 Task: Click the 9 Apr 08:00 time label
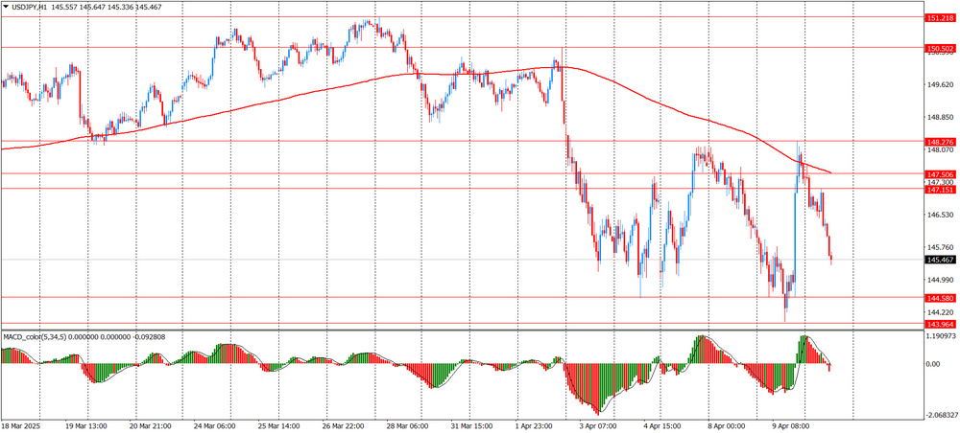(x=790, y=425)
